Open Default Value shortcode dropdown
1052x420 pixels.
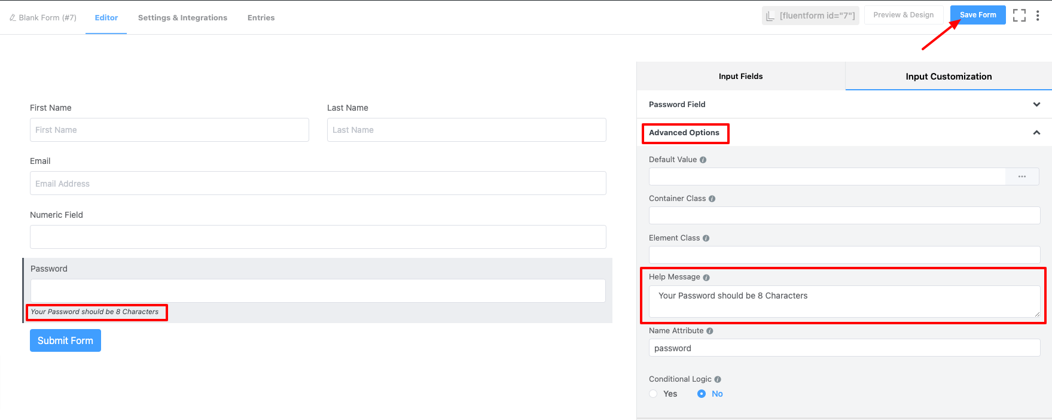pyautogui.click(x=1022, y=176)
